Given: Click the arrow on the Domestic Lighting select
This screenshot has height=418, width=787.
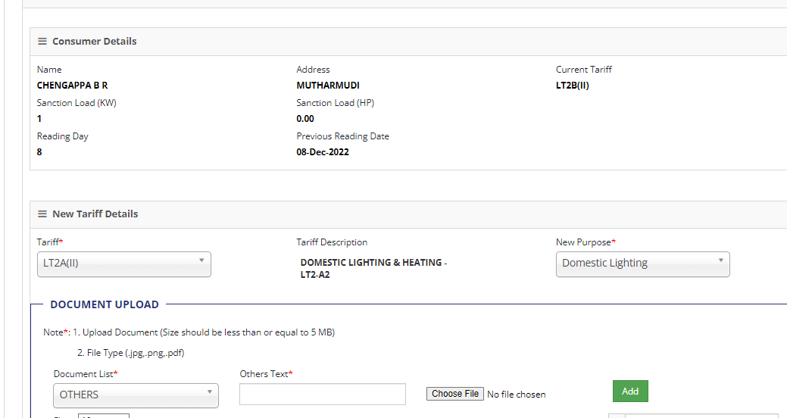Looking at the screenshot, I should (721, 260).
